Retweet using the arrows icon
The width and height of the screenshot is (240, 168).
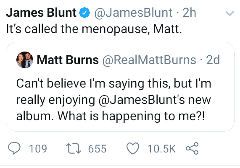[74, 148]
